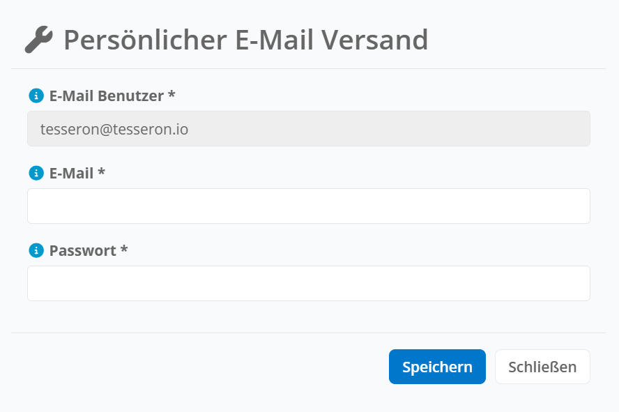Click the Persönlicher E-Mail Versand heading
Screen dimensions: 619x412
[x=246, y=40]
